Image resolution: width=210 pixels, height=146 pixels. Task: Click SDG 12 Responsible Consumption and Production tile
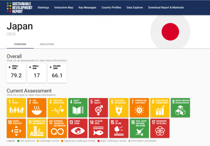click(57, 128)
